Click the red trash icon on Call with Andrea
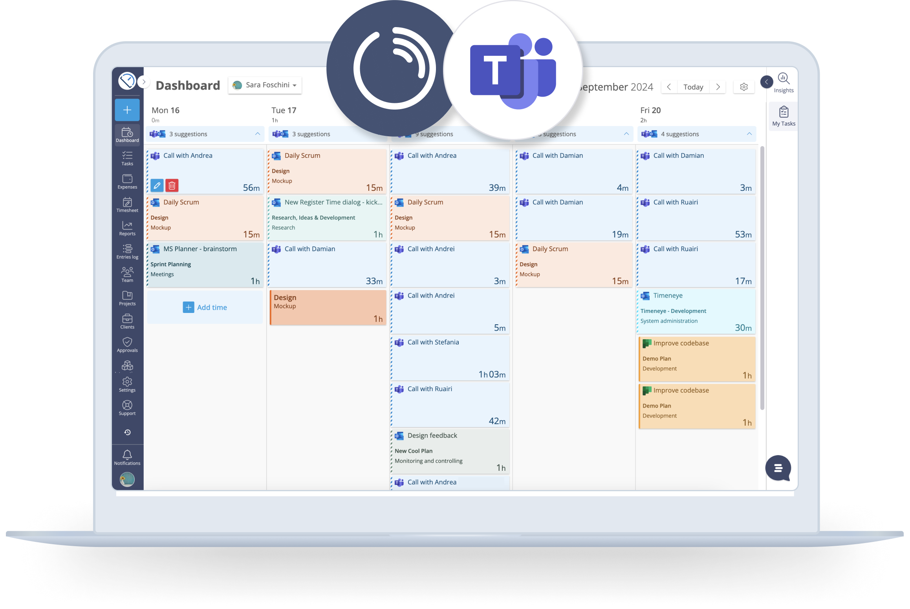Screen dimensions: 910x609 pyautogui.click(x=172, y=185)
